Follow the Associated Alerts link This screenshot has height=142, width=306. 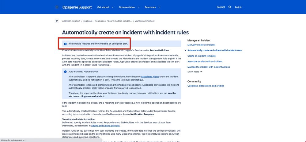(150, 77)
